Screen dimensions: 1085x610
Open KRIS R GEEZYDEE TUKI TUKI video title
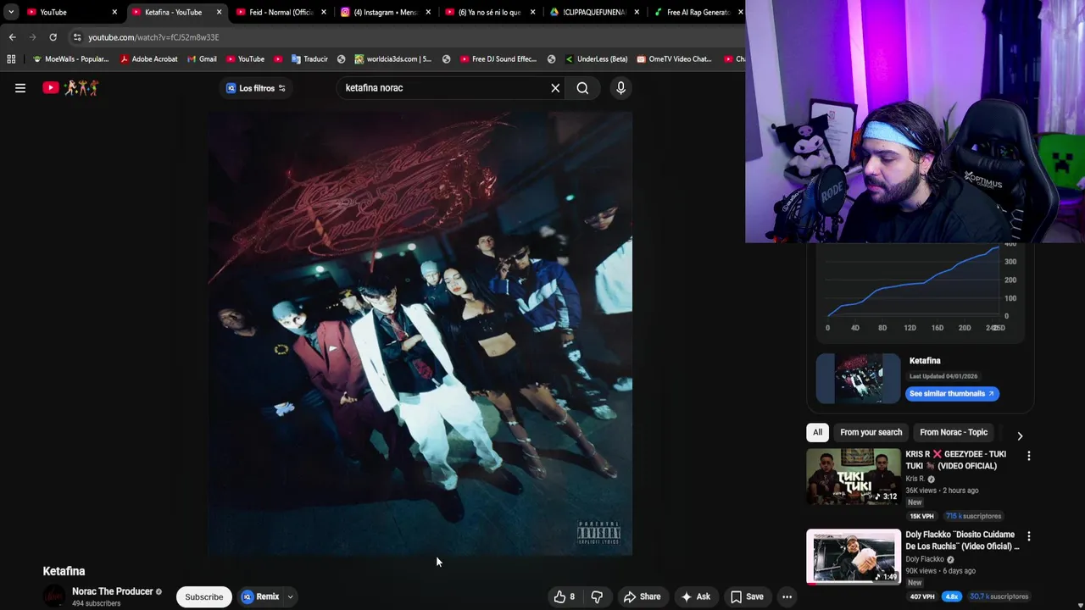956,460
